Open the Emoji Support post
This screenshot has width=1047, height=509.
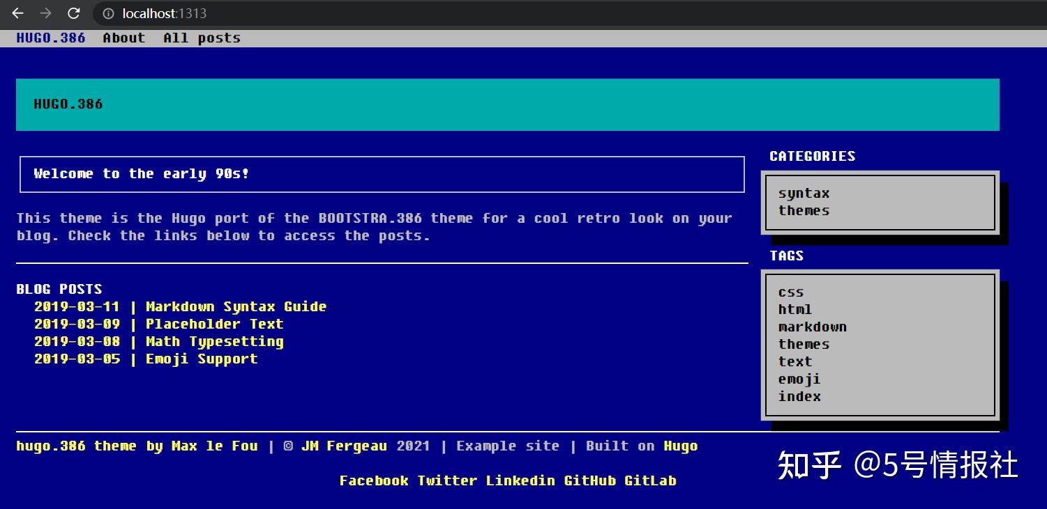click(x=202, y=359)
